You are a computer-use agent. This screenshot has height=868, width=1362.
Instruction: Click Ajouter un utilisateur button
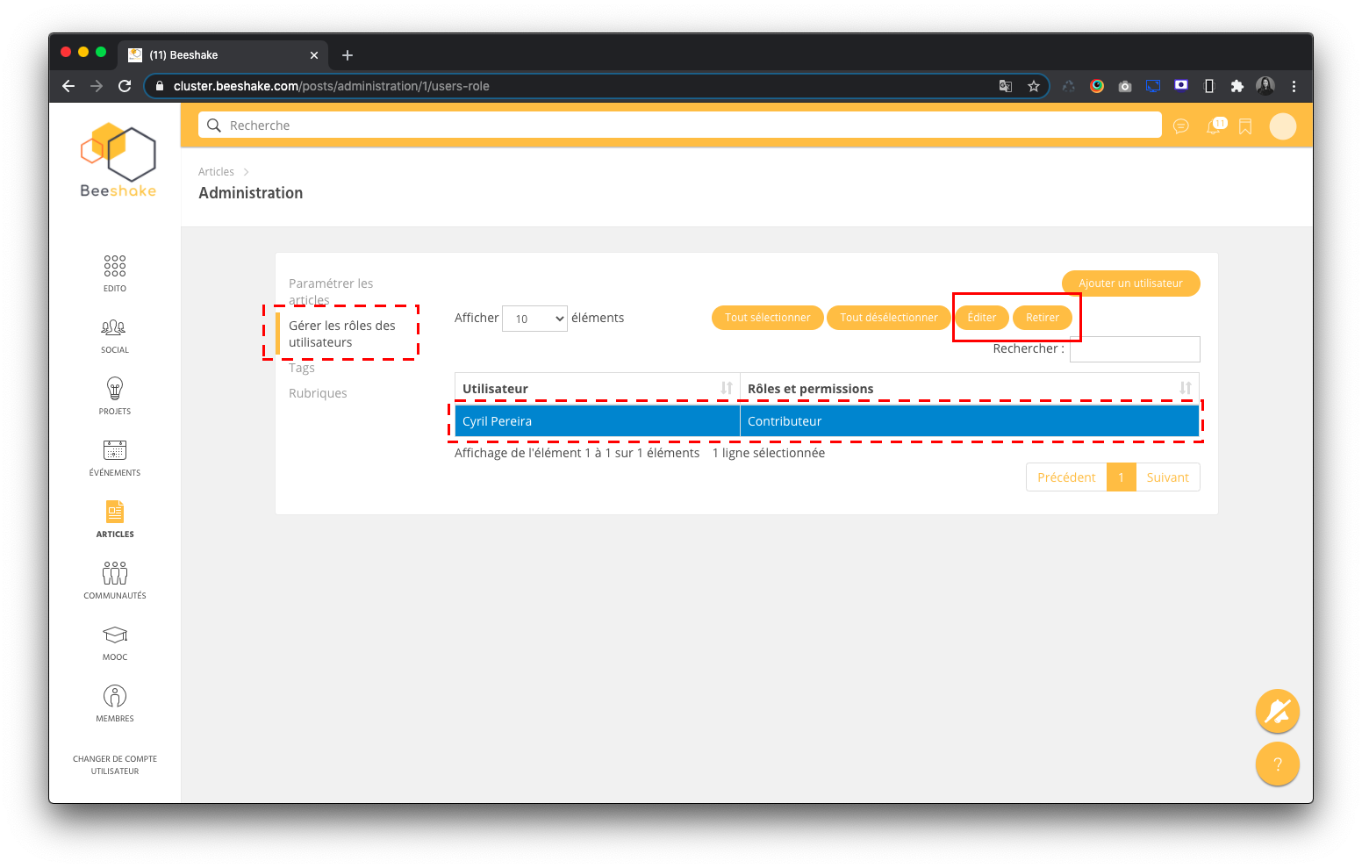click(1130, 283)
